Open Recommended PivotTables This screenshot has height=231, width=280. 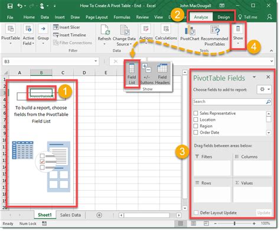[x=214, y=36]
